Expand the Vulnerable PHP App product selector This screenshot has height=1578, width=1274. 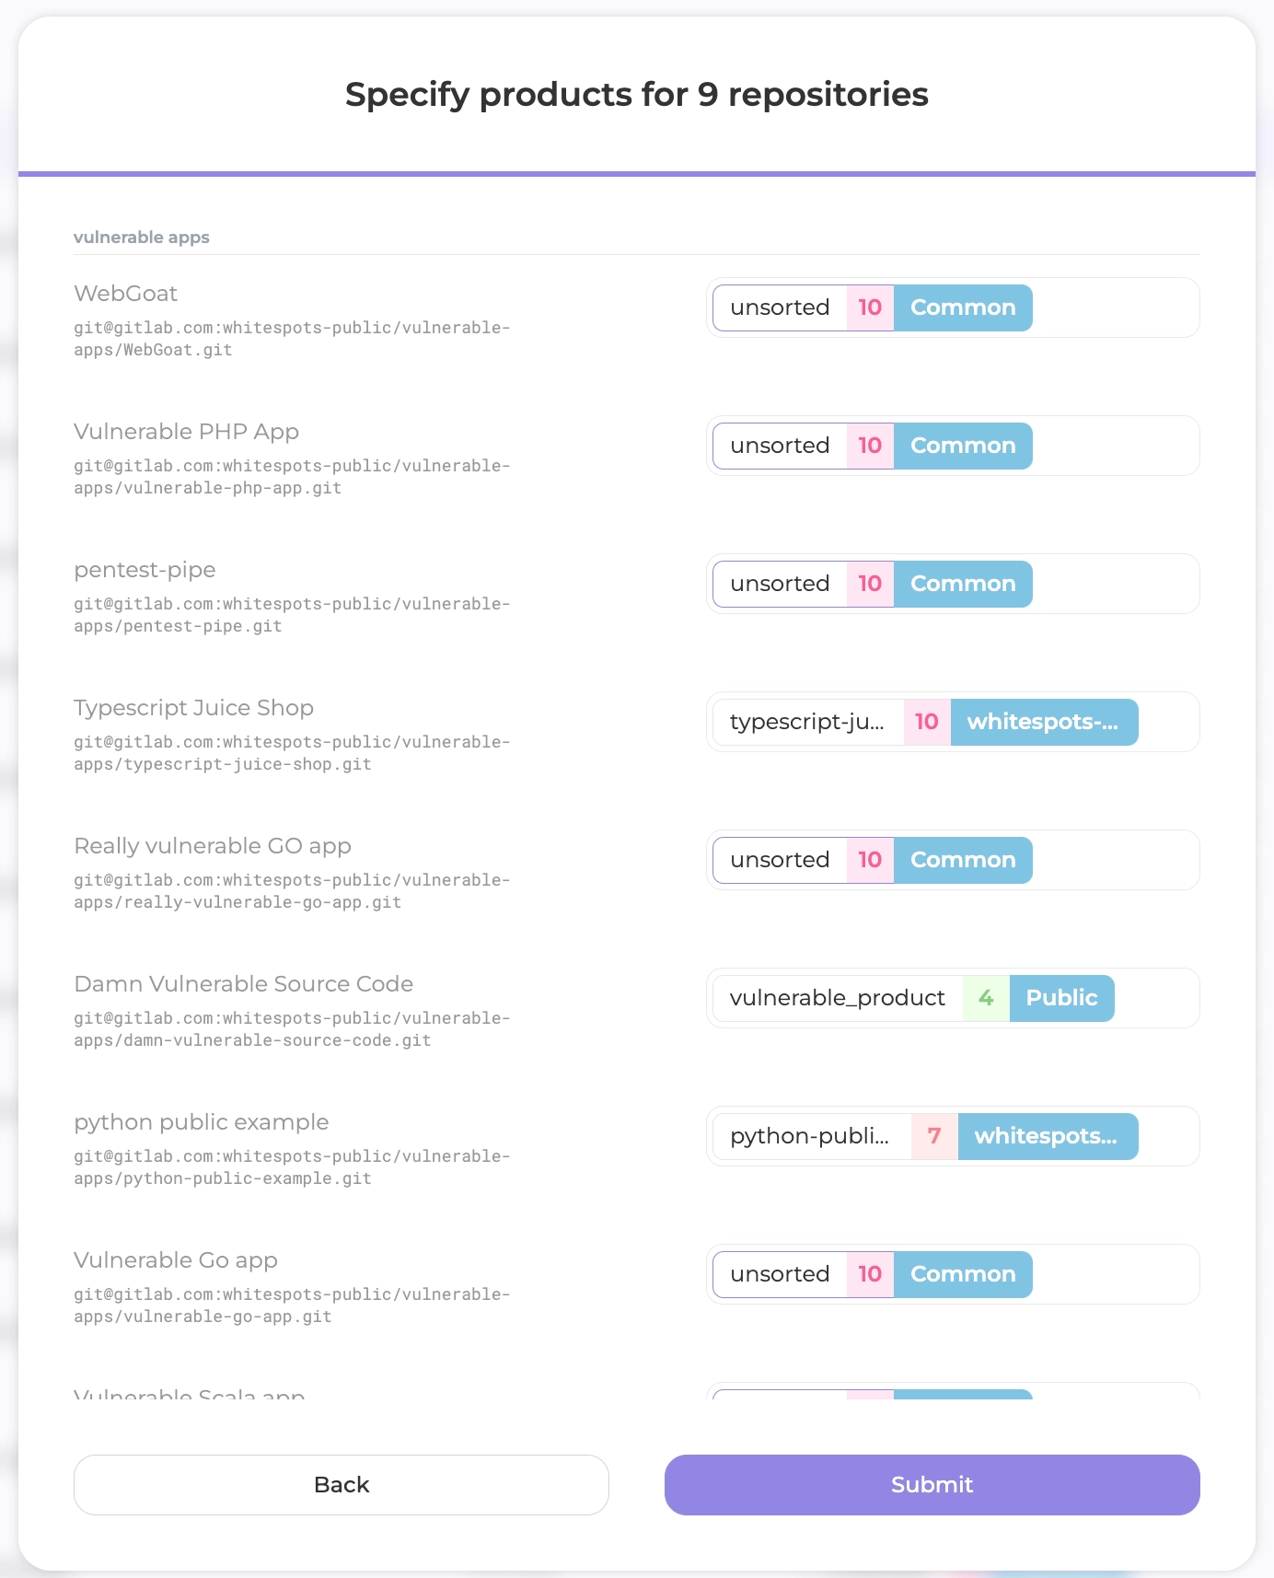coord(952,446)
